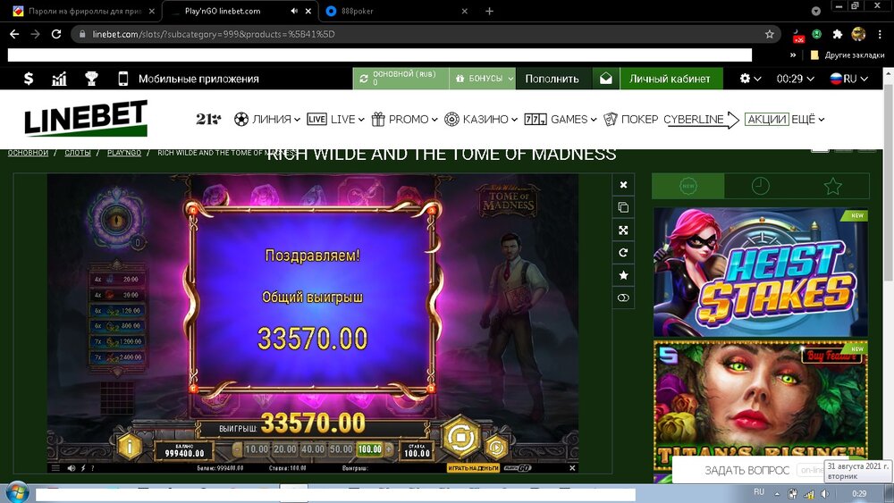Expand the LIVE menu
Image resolution: width=894 pixels, height=503 pixels.
[335, 119]
